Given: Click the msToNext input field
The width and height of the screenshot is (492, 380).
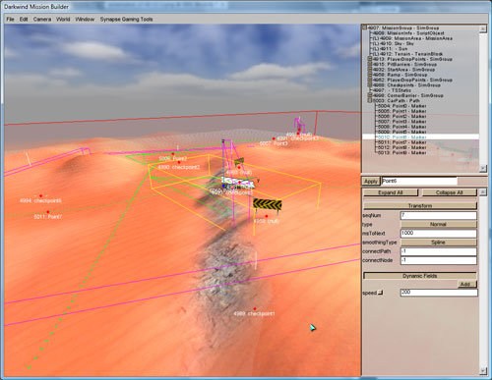Looking at the screenshot, I should tap(438, 234).
